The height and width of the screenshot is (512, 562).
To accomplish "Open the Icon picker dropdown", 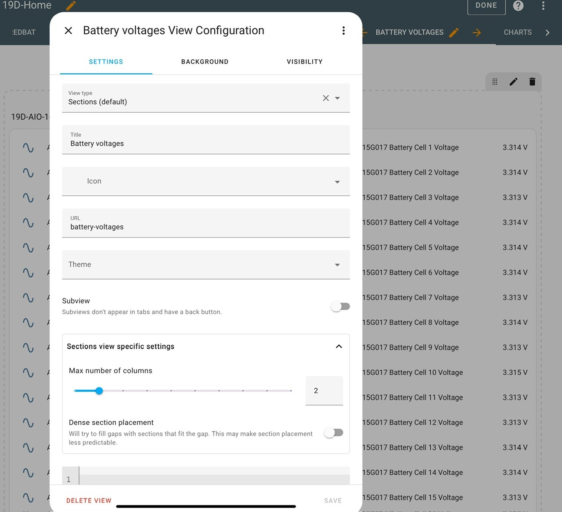I will click(337, 182).
